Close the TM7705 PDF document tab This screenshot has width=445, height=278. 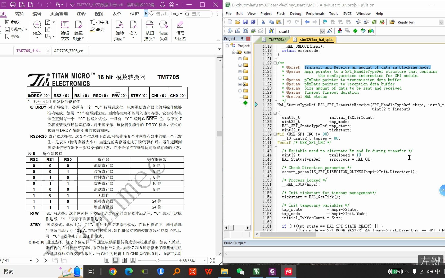[x=48, y=51]
